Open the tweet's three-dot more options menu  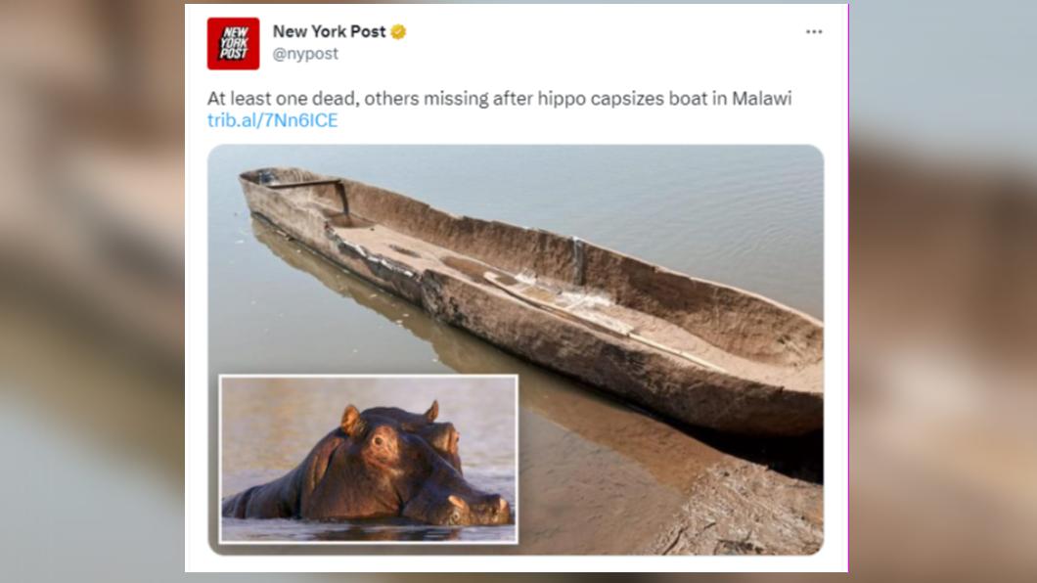(814, 31)
